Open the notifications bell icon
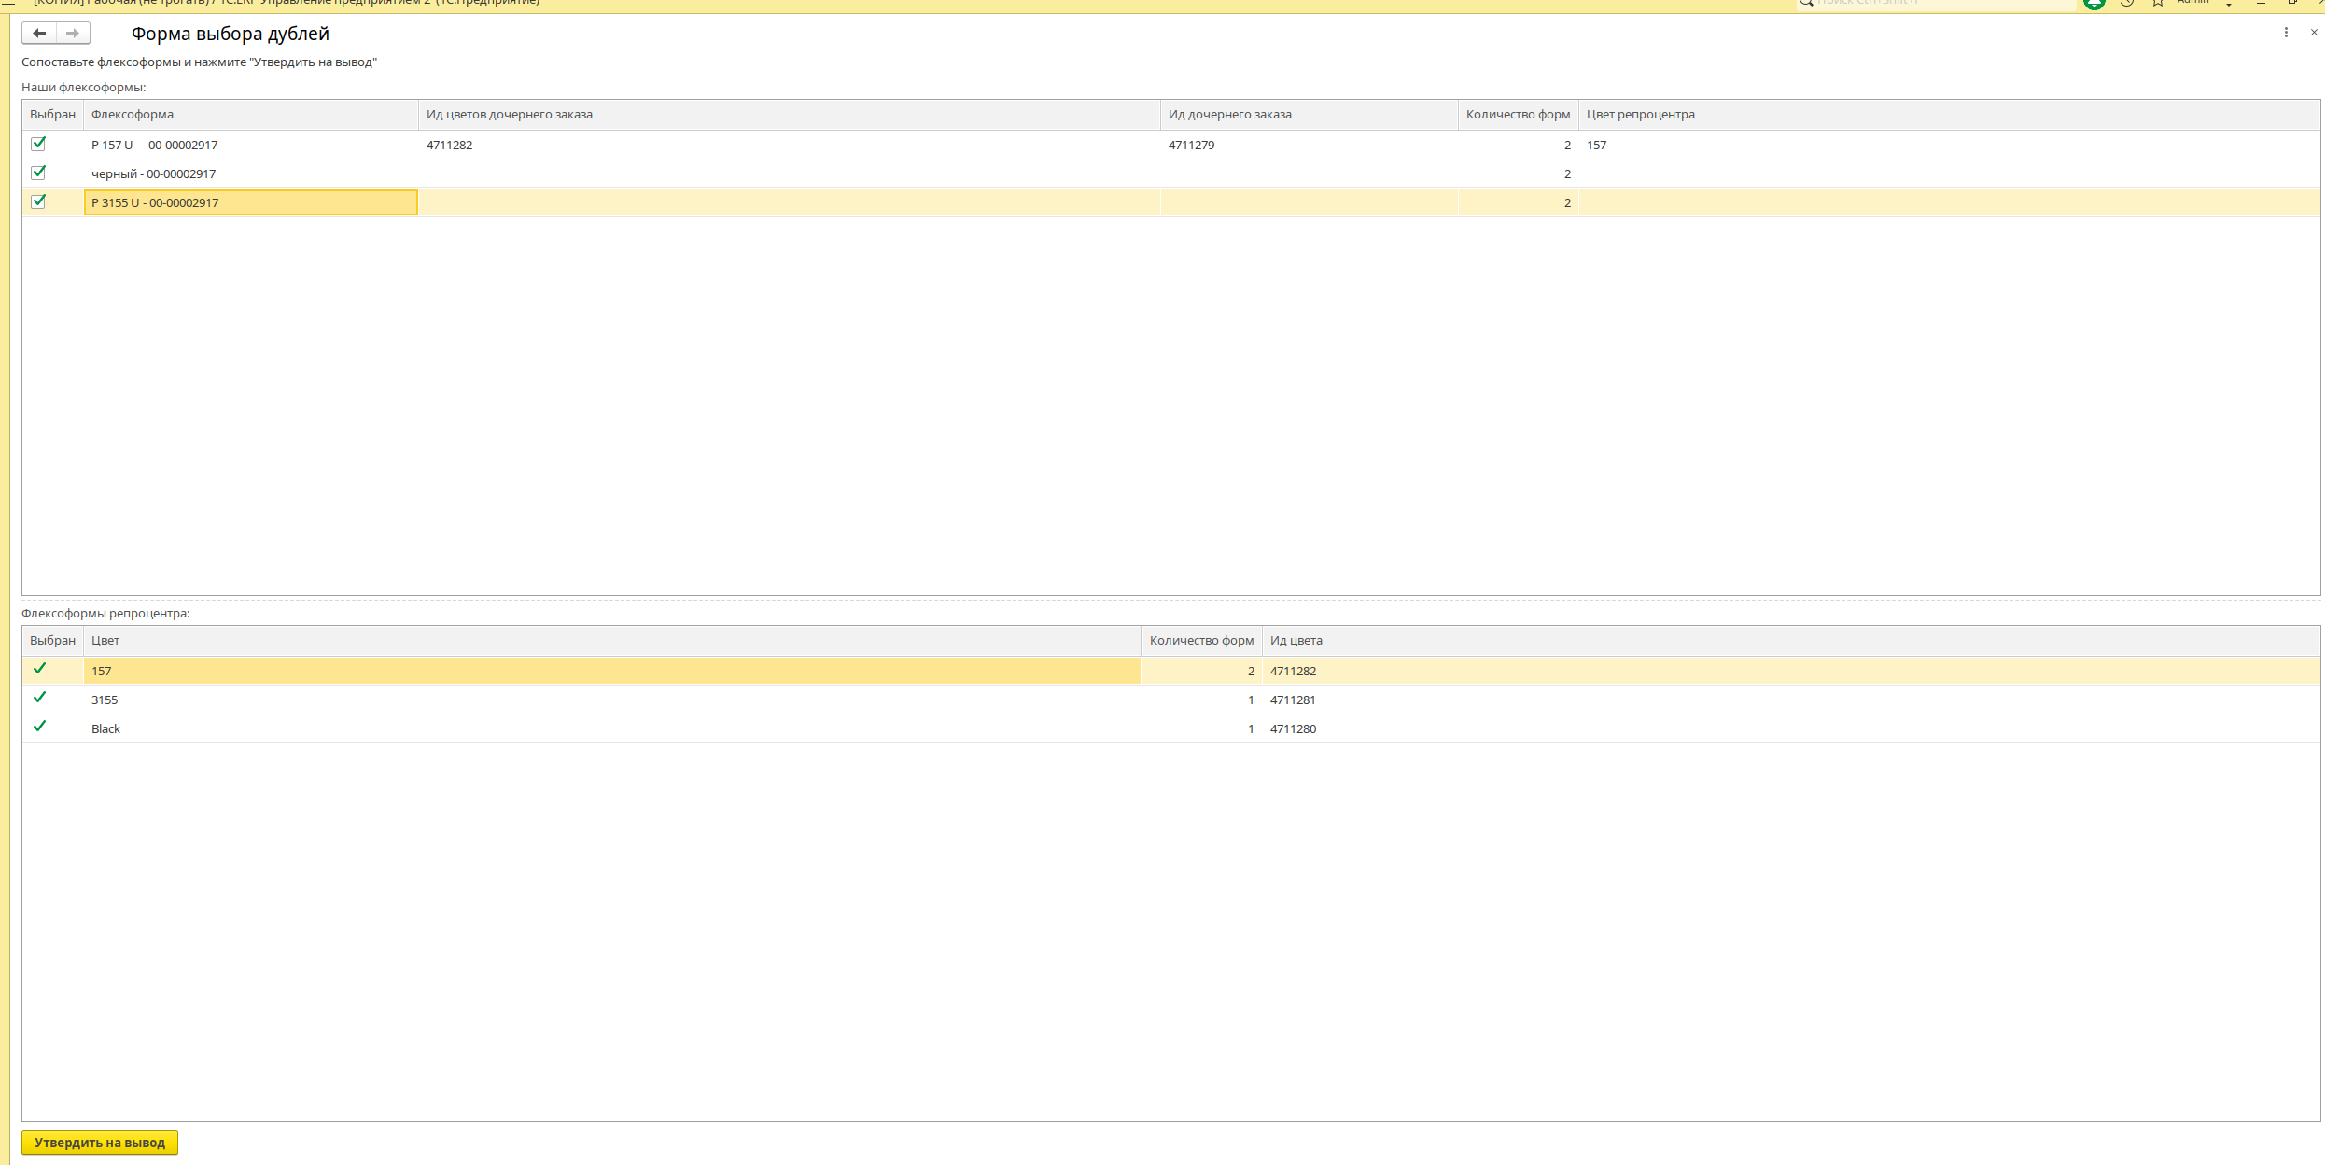The image size is (2325, 1165). [x=2094, y=3]
